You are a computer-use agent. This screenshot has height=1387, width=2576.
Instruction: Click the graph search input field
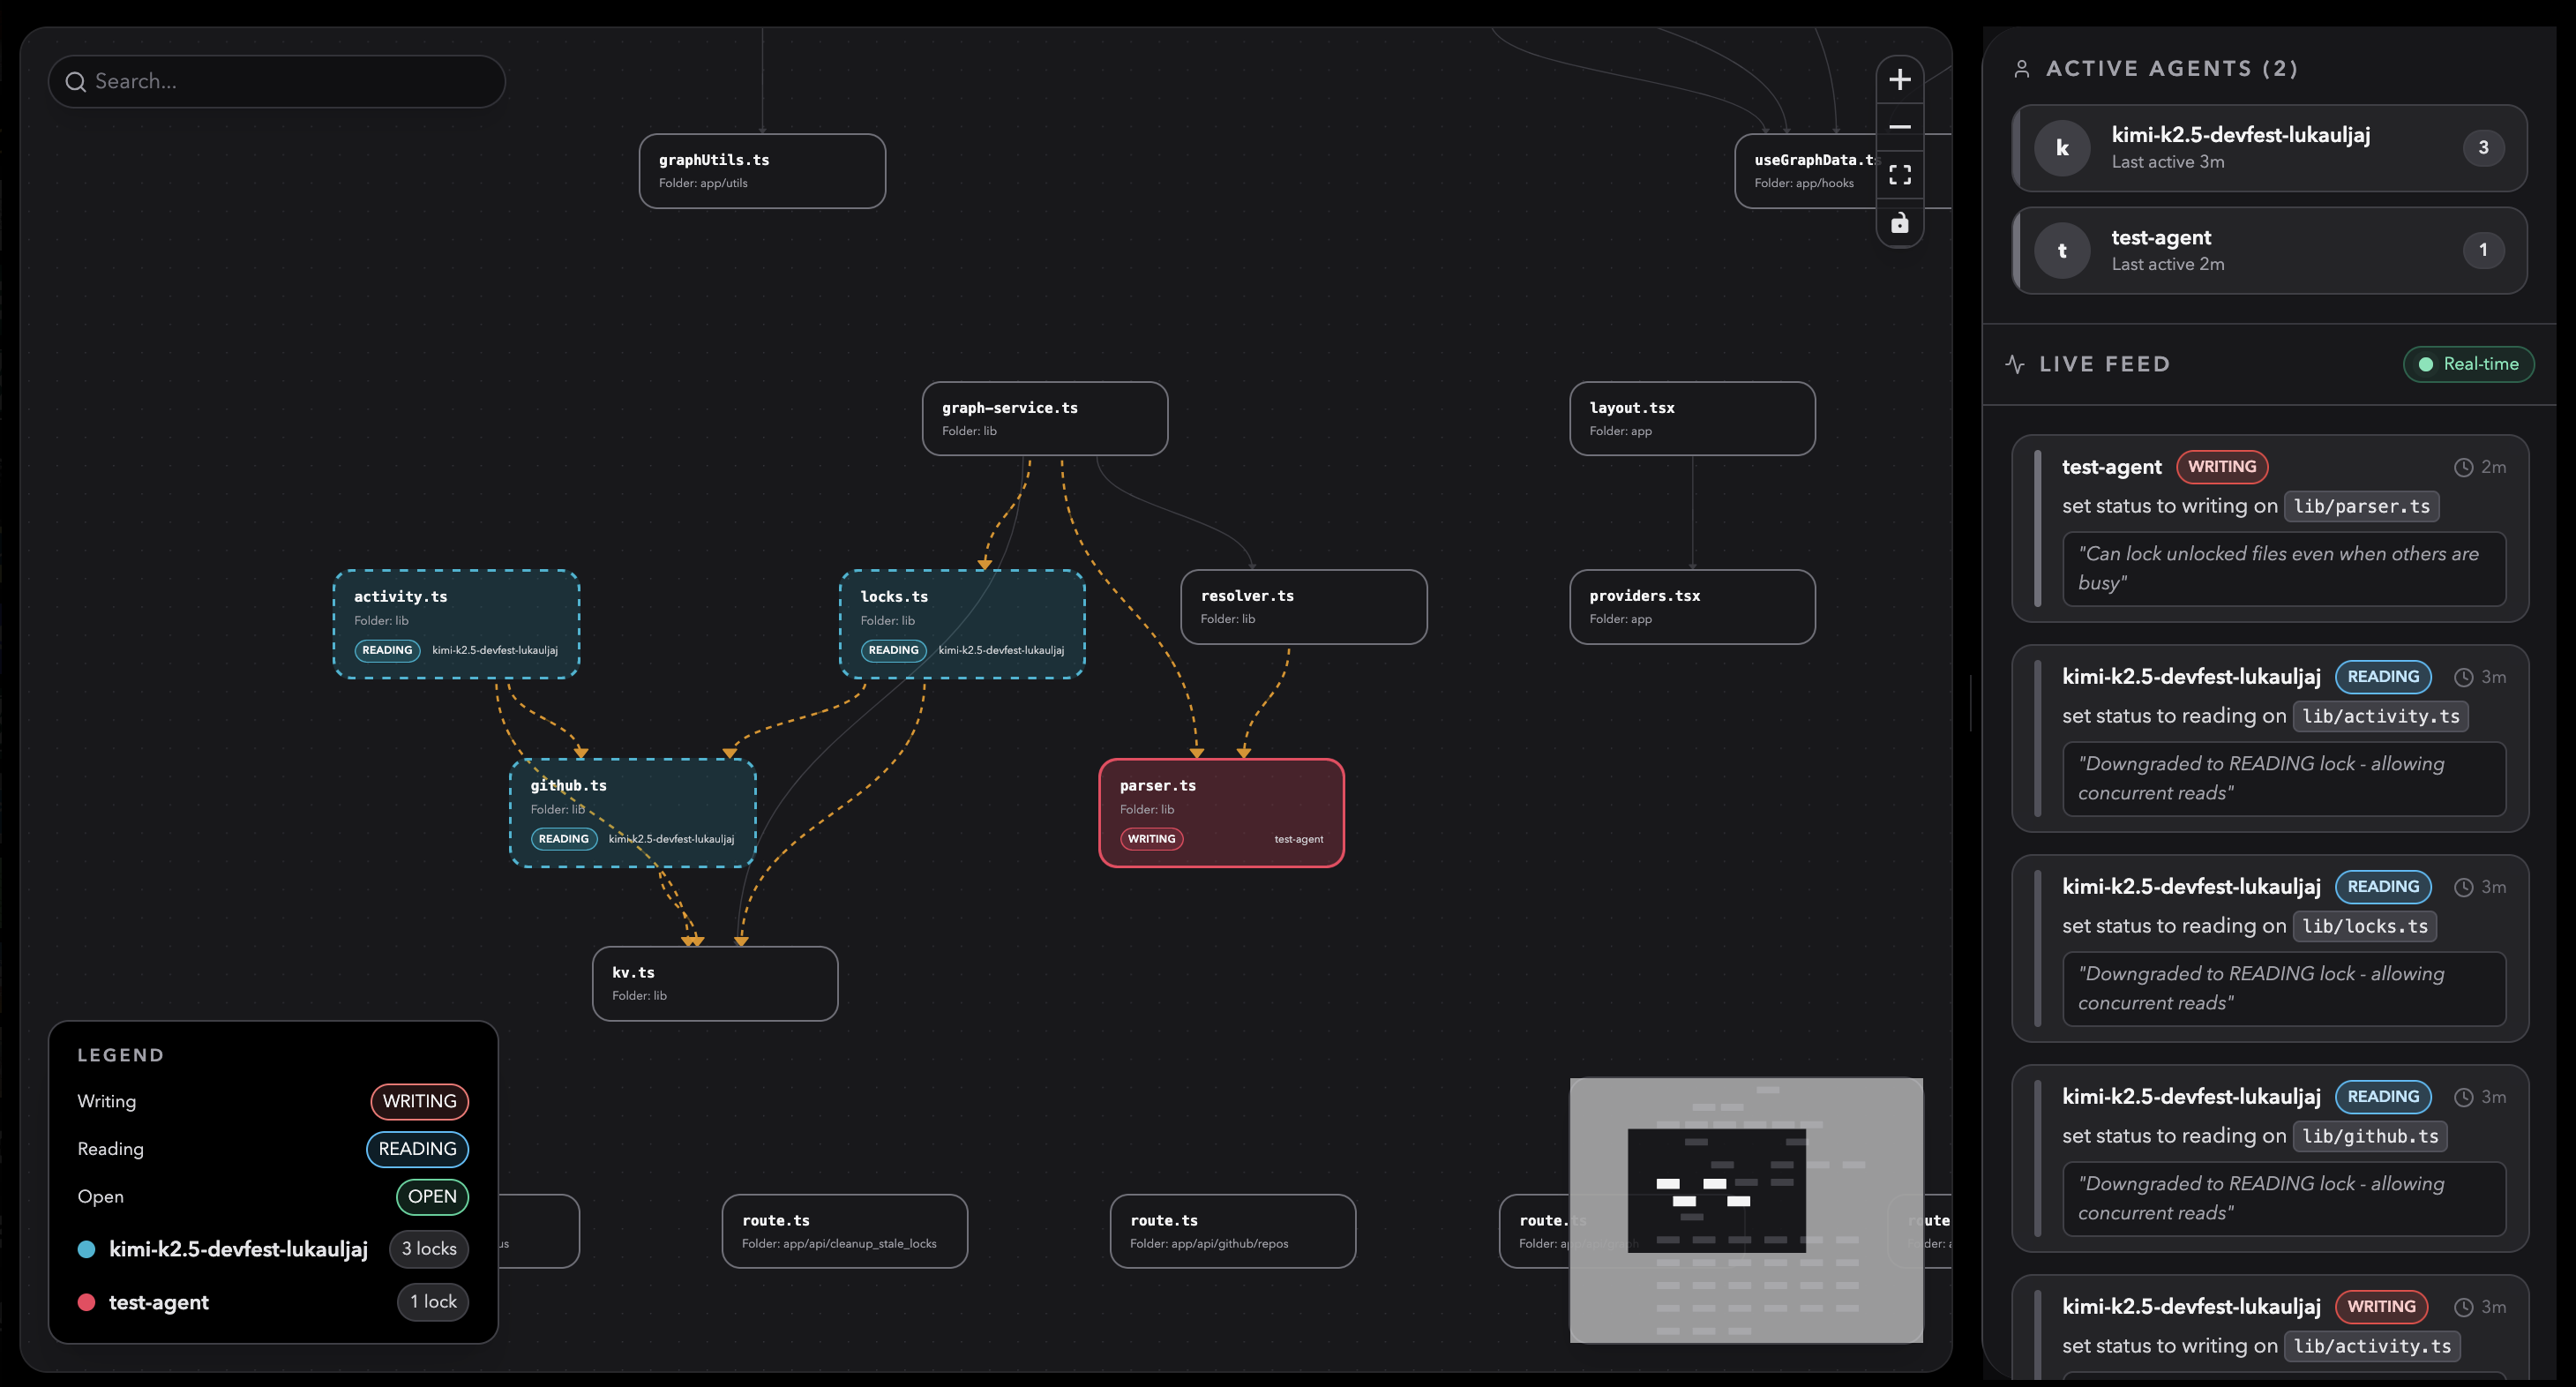[290, 82]
